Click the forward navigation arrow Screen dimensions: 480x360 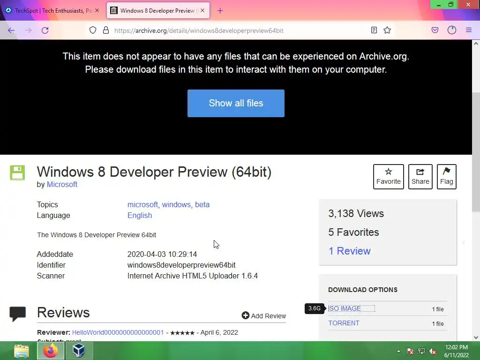click(x=28, y=30)
